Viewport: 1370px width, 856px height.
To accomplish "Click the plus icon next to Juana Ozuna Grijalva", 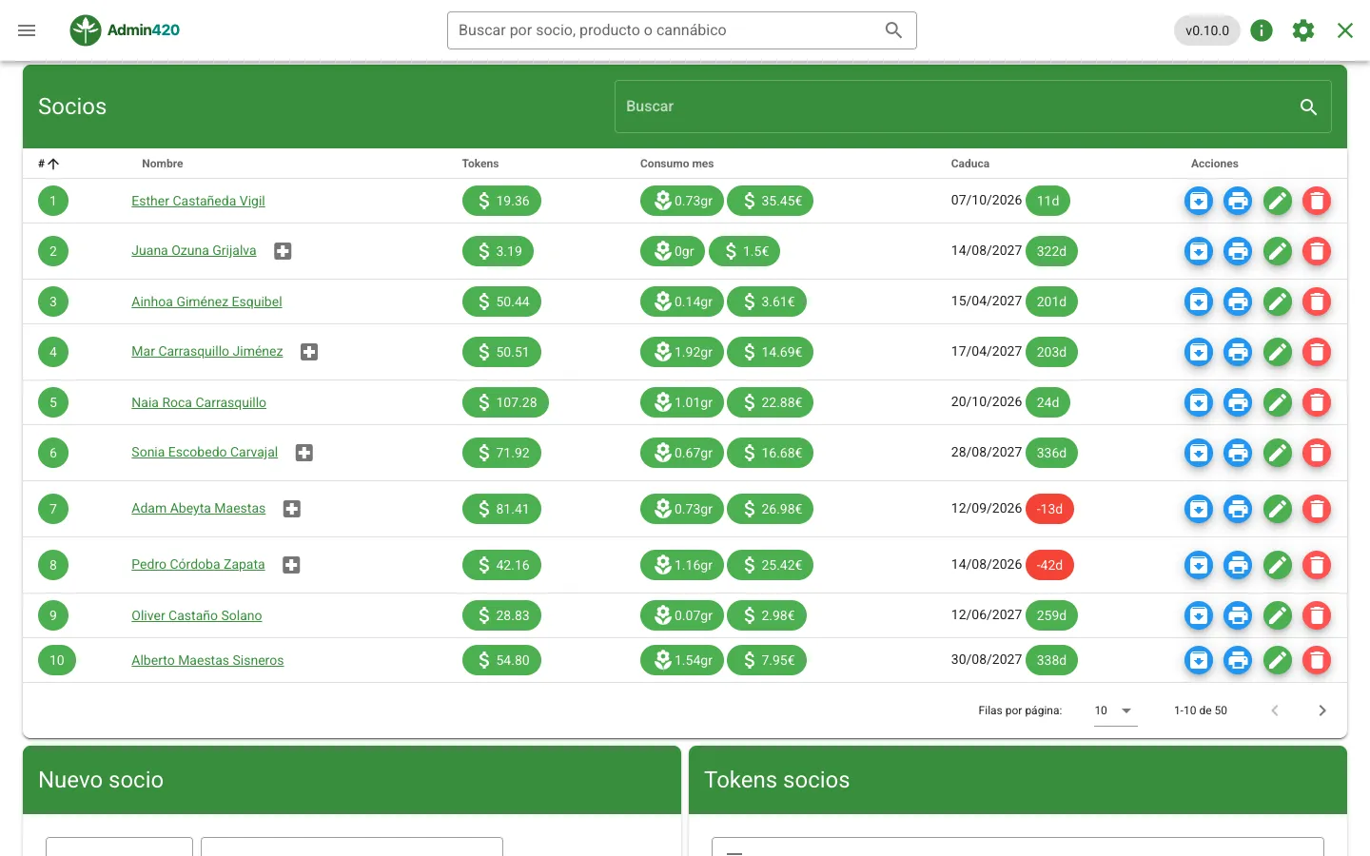I will (x=283, y=251).
